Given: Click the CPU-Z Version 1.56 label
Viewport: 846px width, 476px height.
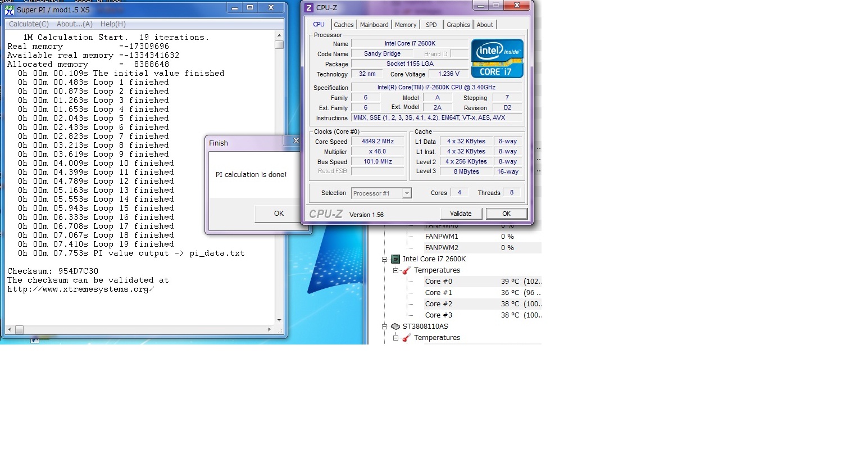Looking at the screenshot, I should pos(366,215).
